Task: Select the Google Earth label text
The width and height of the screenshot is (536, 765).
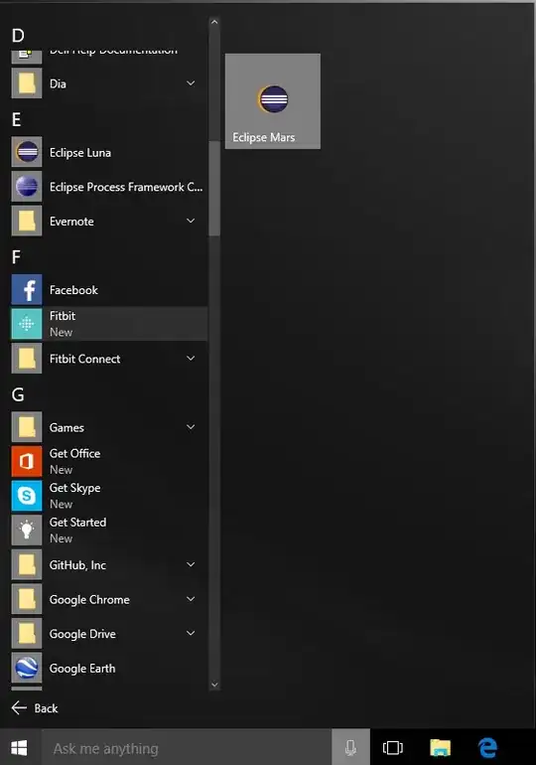Action: point(82,669)
